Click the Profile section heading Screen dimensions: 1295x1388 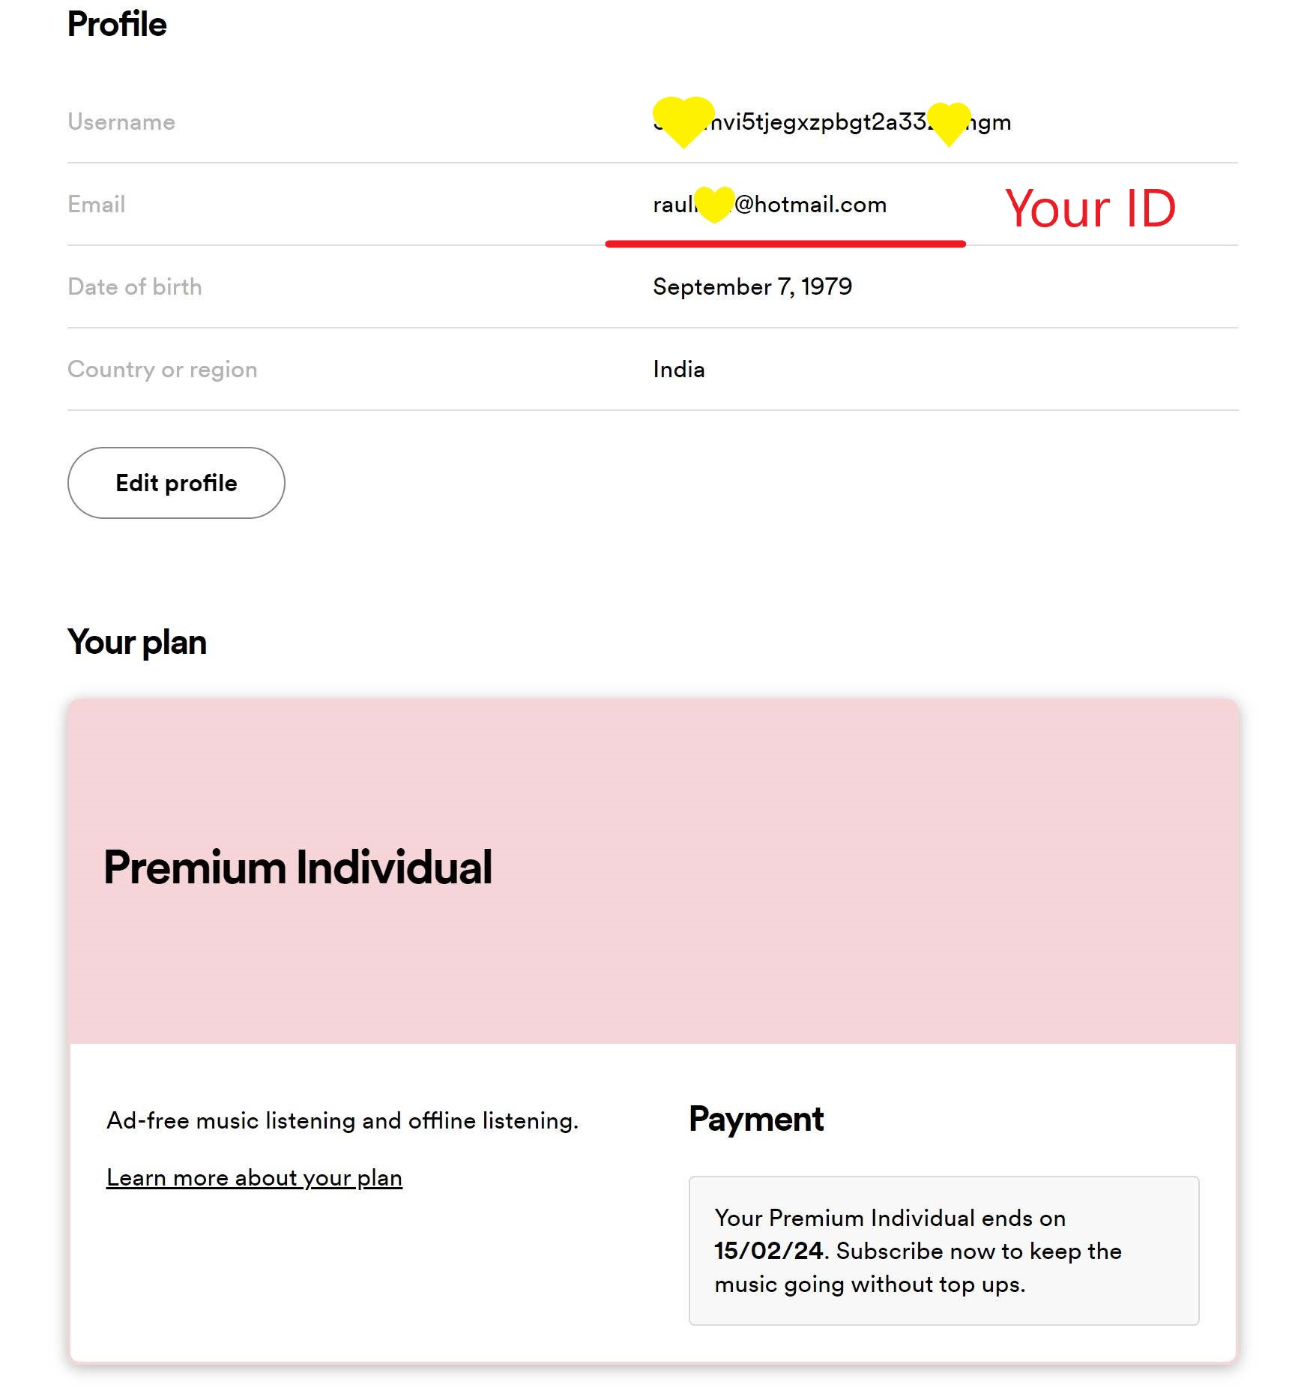click(x=117, y=25)
